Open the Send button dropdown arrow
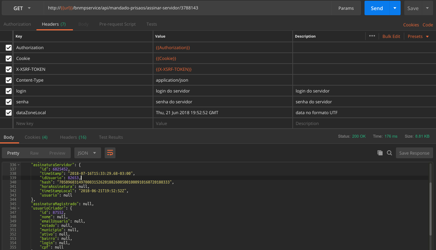The image size is (436, 250). 395,8
